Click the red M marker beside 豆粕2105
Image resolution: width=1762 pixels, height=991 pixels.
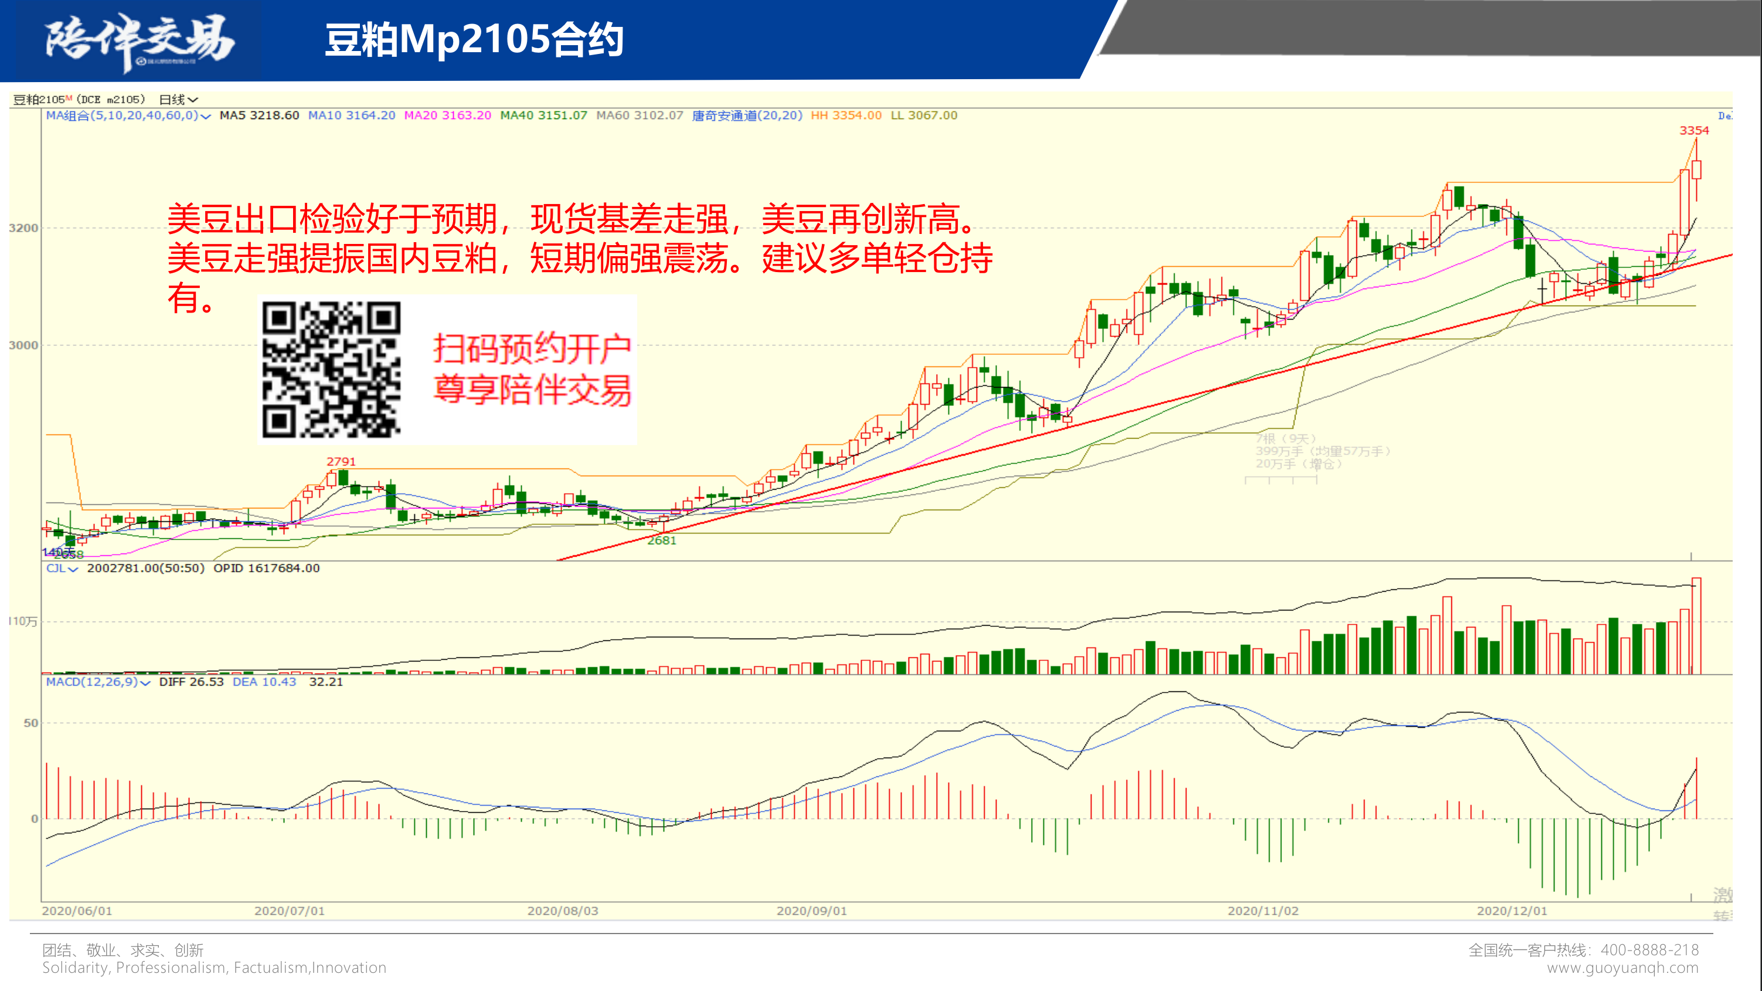tap(69, 99)
